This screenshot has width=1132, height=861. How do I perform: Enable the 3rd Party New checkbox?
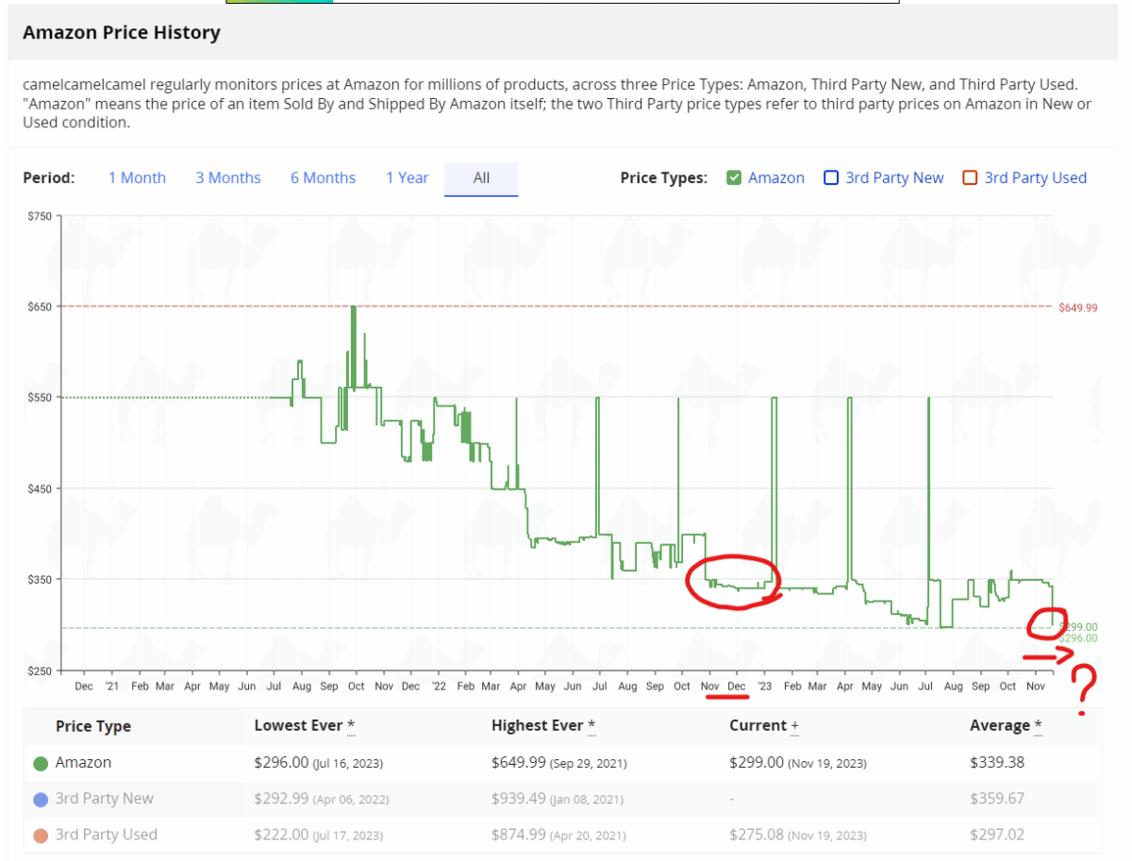[x=831, y=177]
